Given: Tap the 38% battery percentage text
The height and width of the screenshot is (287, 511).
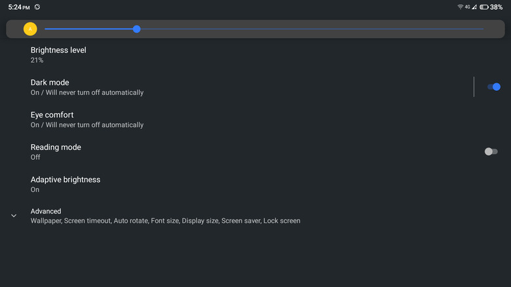Looking at the screenshot, I should click(x=497, y=7).
